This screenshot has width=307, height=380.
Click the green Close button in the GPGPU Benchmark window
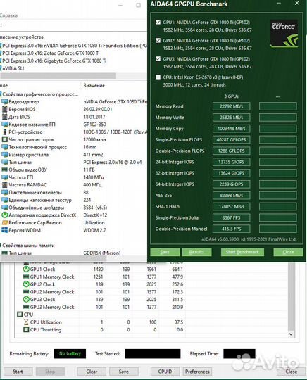click(288, 252)
